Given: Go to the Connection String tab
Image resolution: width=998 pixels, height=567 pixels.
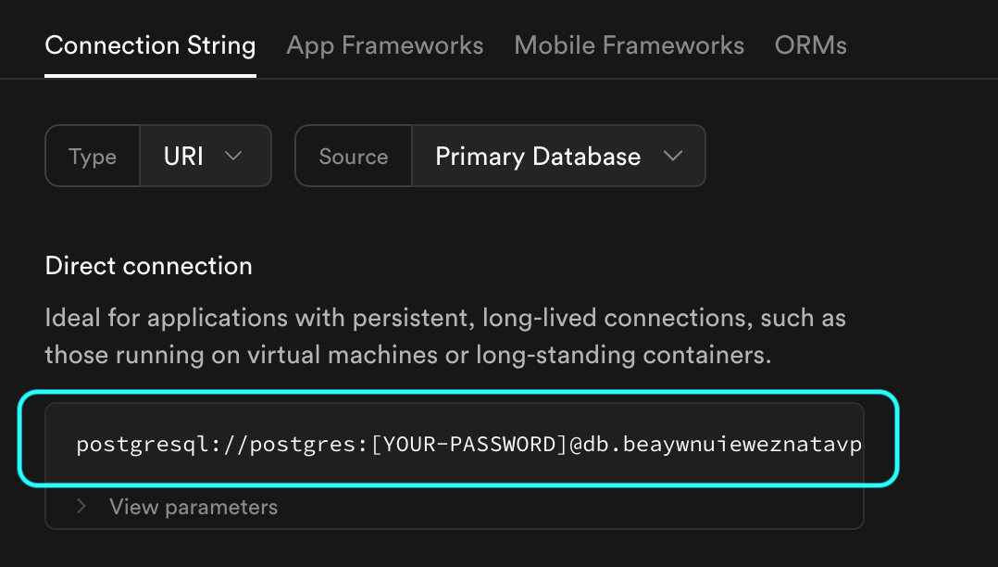Looking at the screenshot, I should 150,45.
